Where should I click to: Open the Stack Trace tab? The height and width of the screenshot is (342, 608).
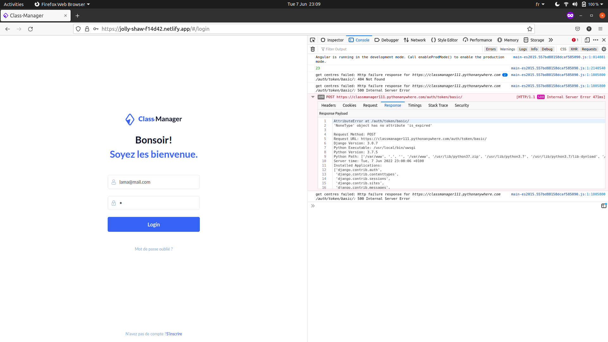[x=438, y=105]
